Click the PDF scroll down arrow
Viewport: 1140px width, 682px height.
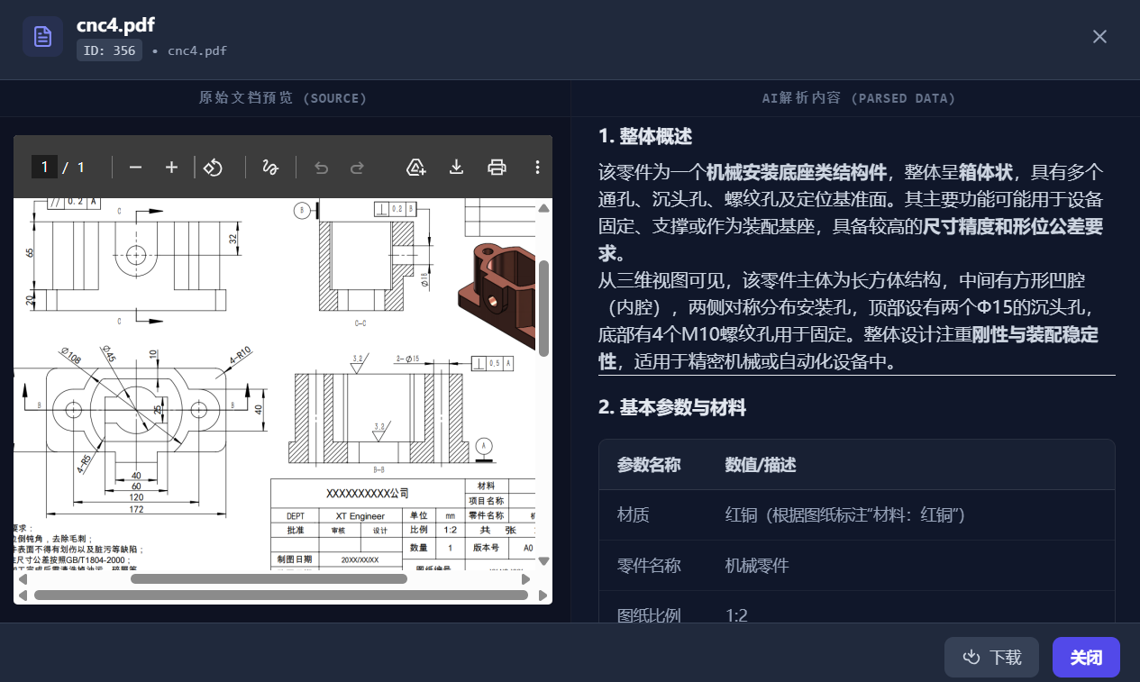[543, 560]
